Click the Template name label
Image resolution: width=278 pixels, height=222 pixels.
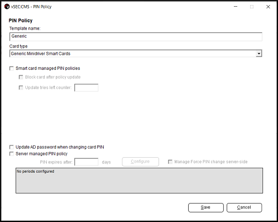[25, 29]
